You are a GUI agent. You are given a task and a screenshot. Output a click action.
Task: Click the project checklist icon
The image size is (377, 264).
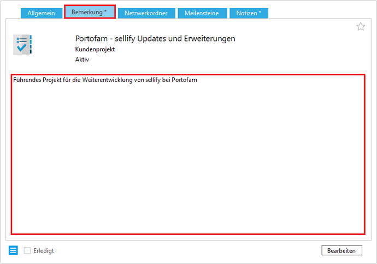pyautogui.click(x=22, y=44)
